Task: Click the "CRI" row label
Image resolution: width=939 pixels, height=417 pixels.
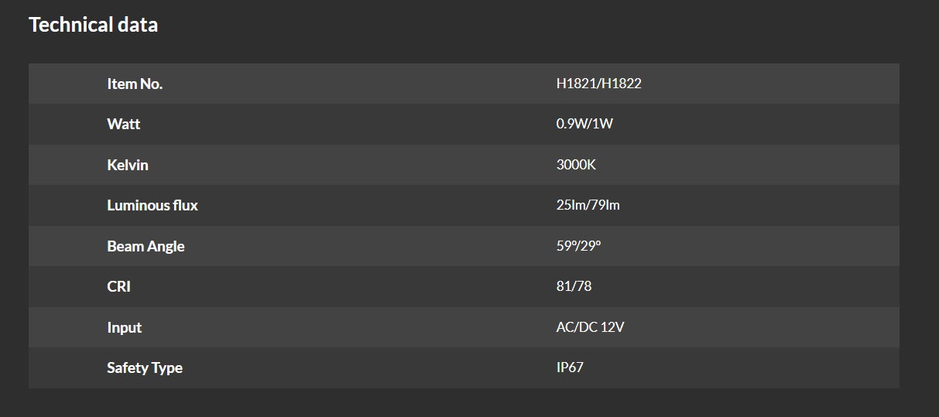Action: (x=118, y=286)
